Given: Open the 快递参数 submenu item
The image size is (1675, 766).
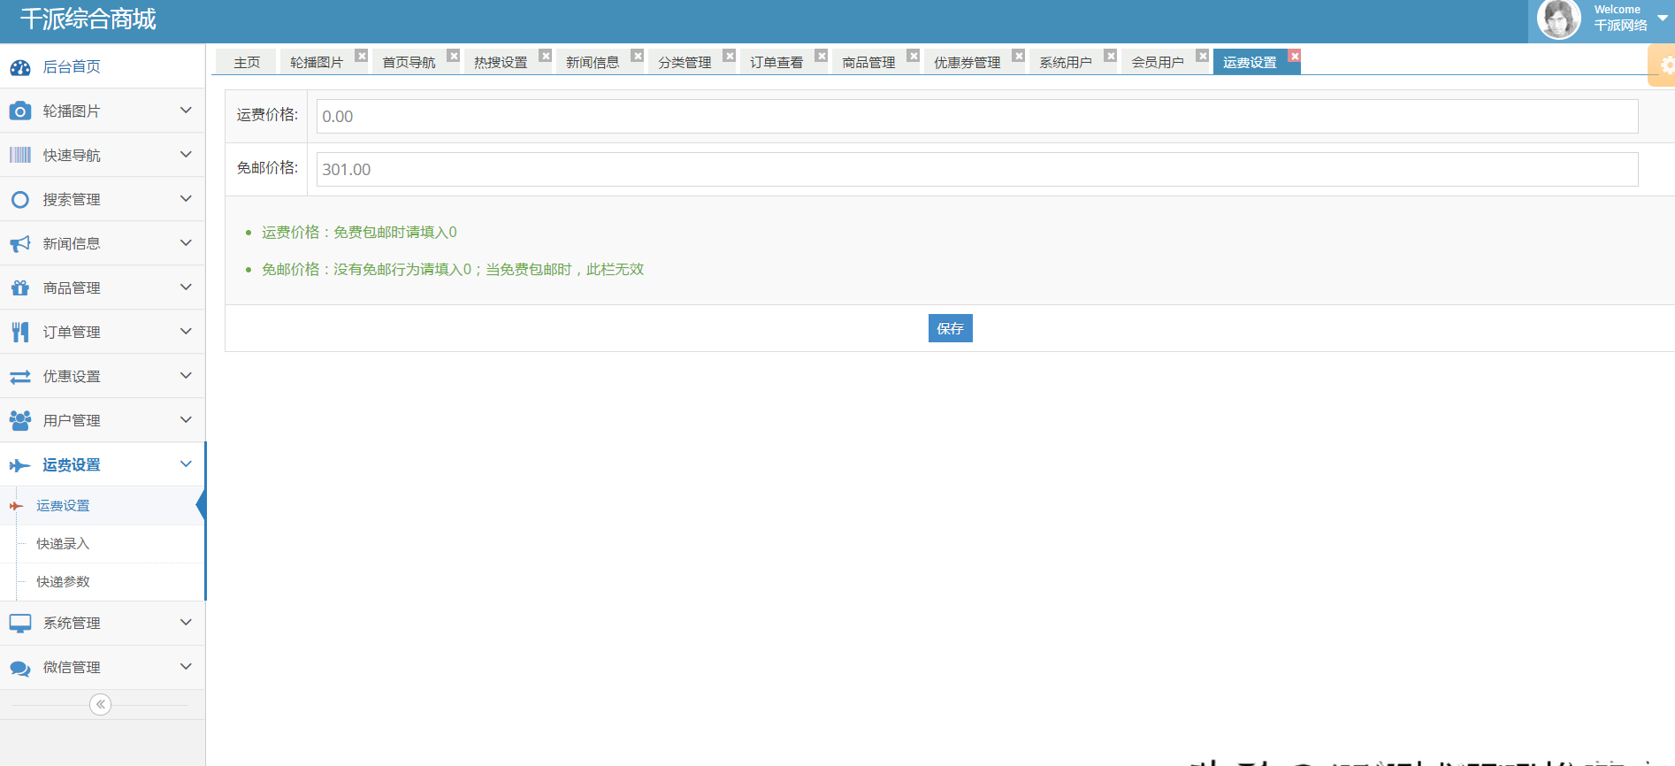Looking at the screenshot, I should coord(103,582).
